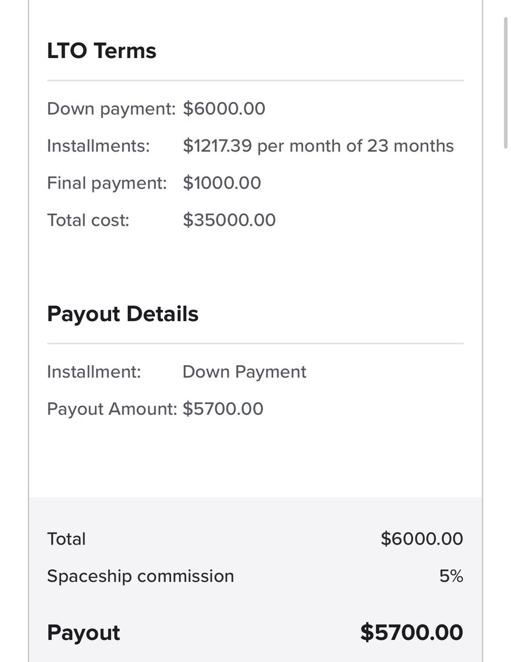Click the Installment label under Payout Details
Screen dimensions: 511x662
coord(94,372)
